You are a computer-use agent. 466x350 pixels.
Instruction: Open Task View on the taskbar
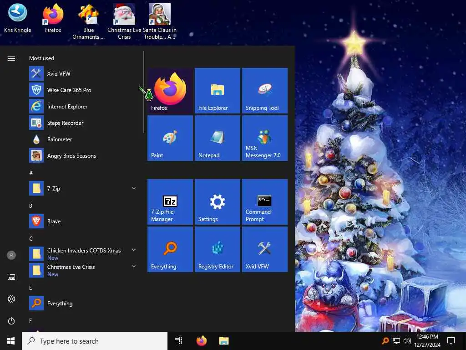click(x=178, y=341)
